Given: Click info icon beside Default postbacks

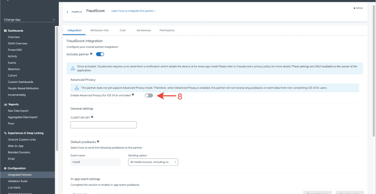Looking at the screenshot, I should [x=98, y=141].
